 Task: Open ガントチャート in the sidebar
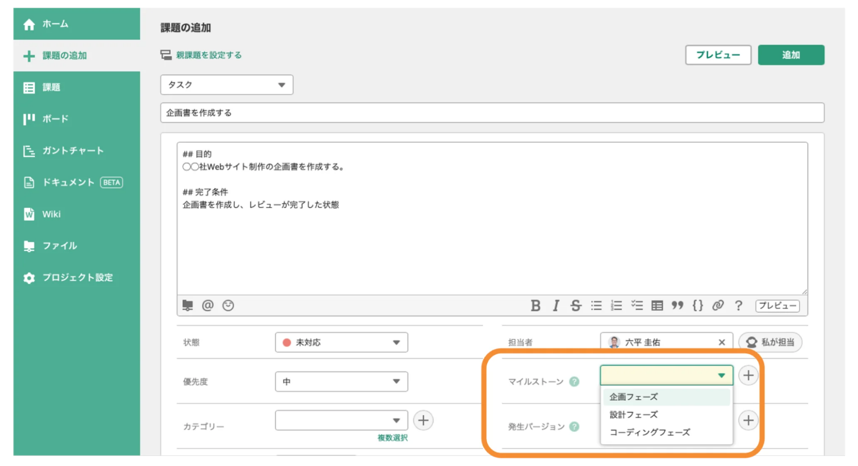tap(76, 151)
